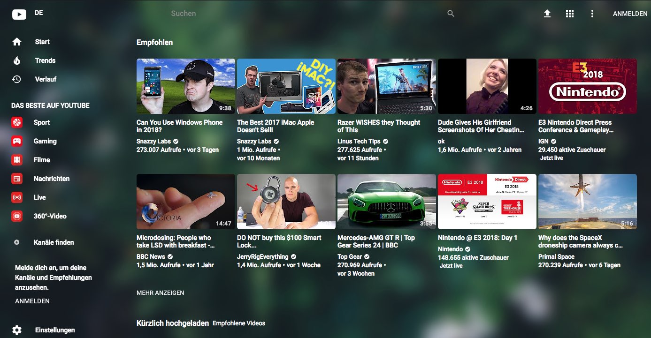Viewport: 651px width, 338px height.
Task: Click the Trends flame icon
Action: coord(17,60)
